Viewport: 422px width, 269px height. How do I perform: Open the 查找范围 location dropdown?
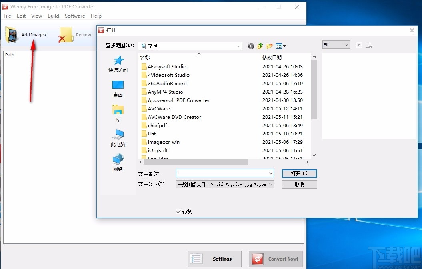[239, 46]
